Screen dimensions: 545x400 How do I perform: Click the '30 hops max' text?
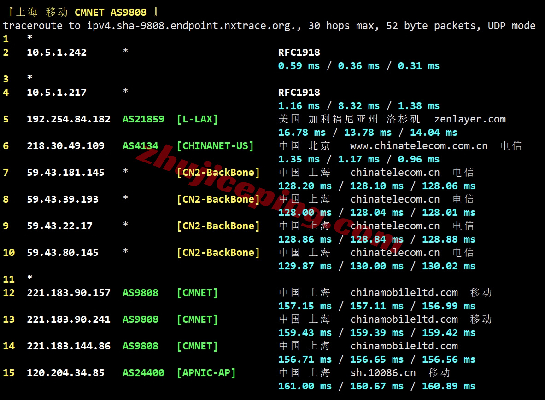click(340, 26)
